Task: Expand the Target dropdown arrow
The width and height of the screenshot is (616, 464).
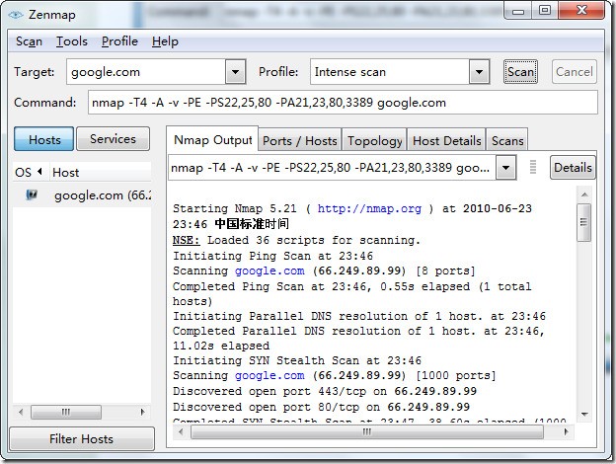Action: 235,72
